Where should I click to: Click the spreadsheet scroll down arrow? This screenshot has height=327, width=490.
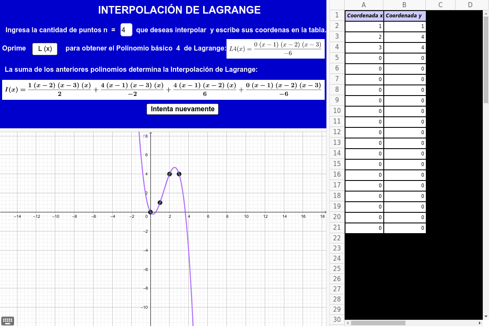(486, 316)
